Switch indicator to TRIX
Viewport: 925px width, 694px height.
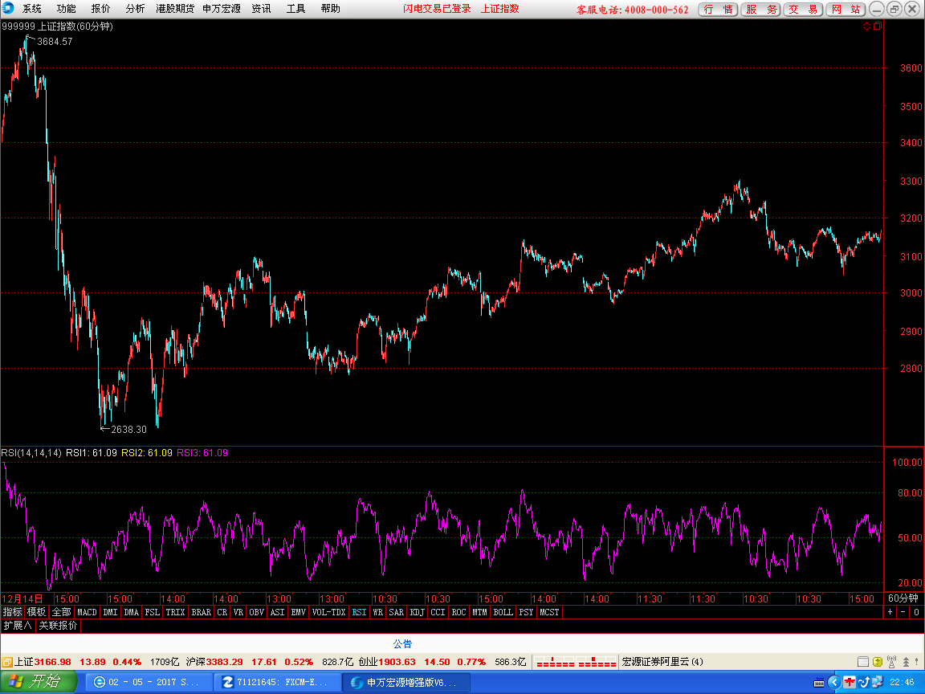175,612
